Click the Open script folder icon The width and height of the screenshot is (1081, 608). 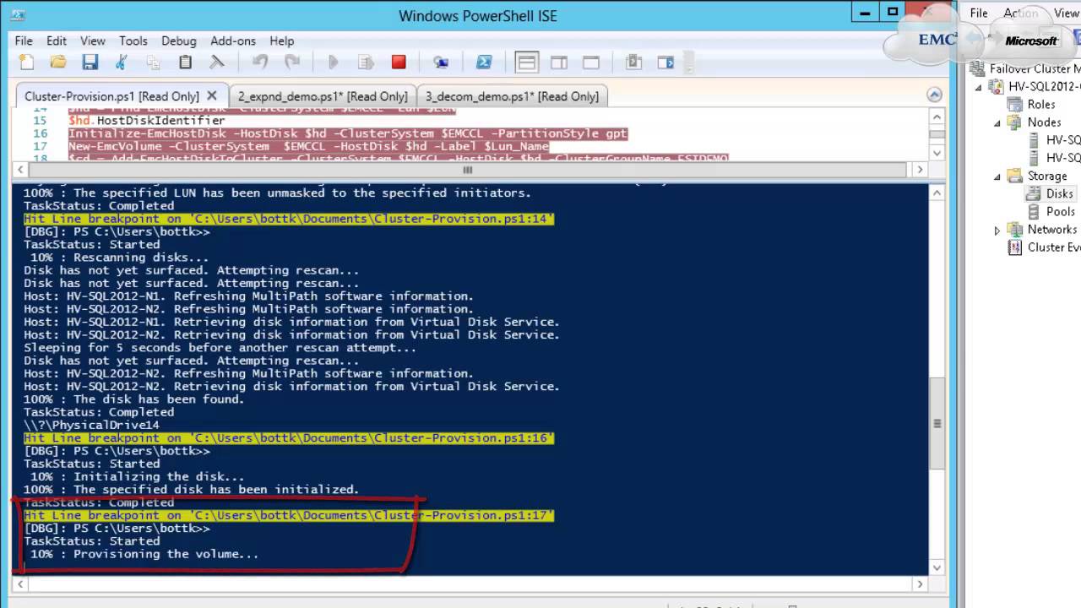click(x=58, y=62)
